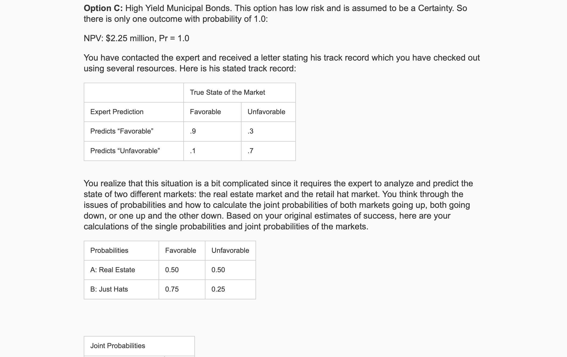Select the 0.25 probability for Just Hats
The image size is (567, 357).
[x=230, y=289]
